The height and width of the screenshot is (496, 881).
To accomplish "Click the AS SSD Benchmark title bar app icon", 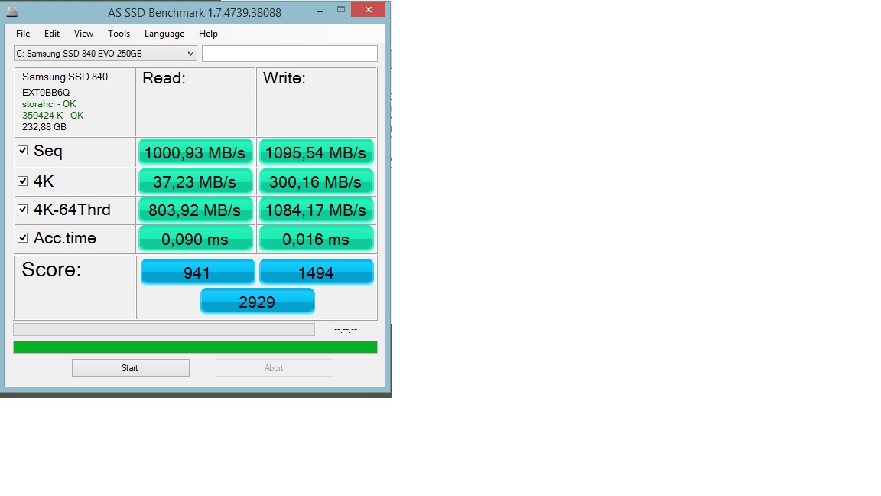I will tap(11, 11).
